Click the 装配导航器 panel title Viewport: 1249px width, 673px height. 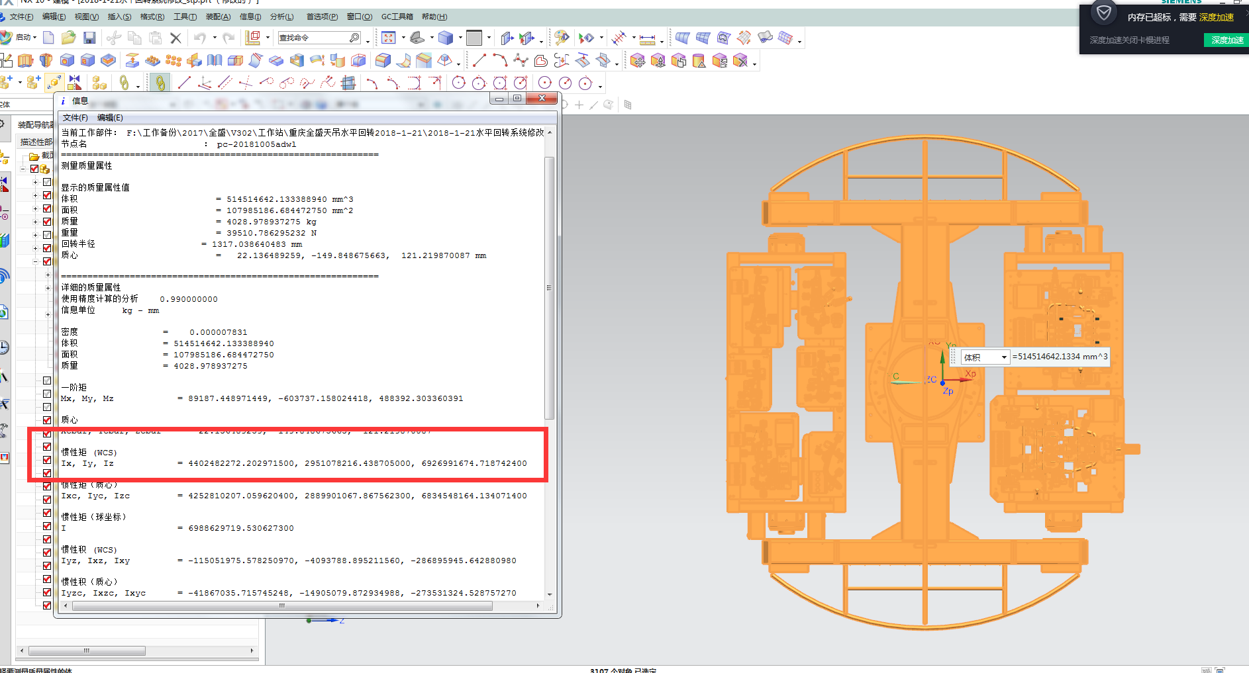(36, 124)
